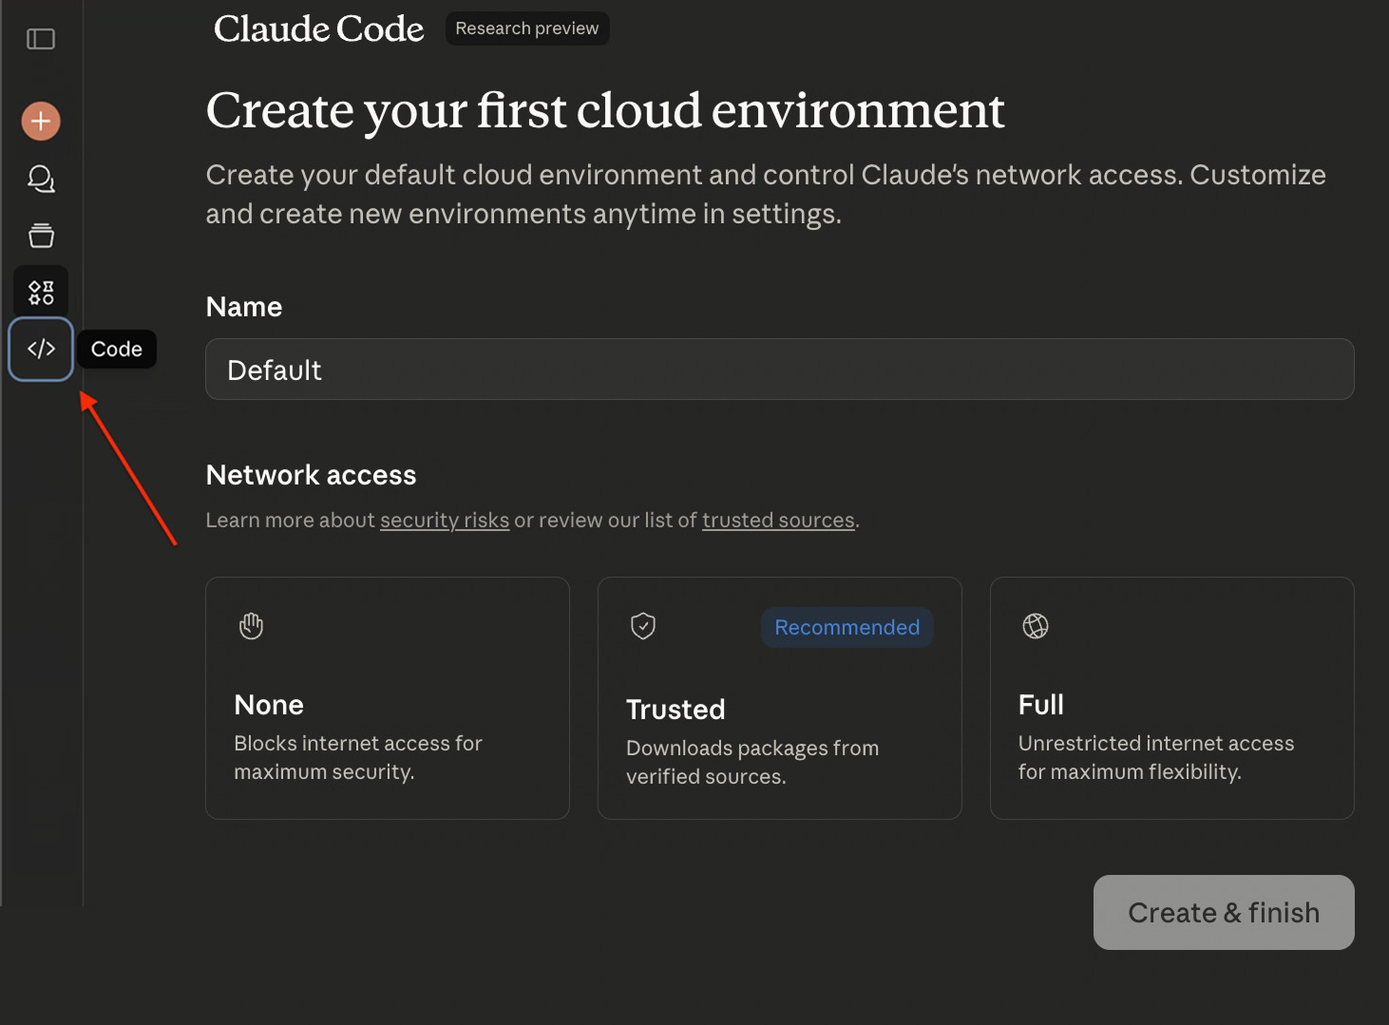Screen dimensions: 1389x1025
Task: Click the Name input field
Action: tap(779, 370)
